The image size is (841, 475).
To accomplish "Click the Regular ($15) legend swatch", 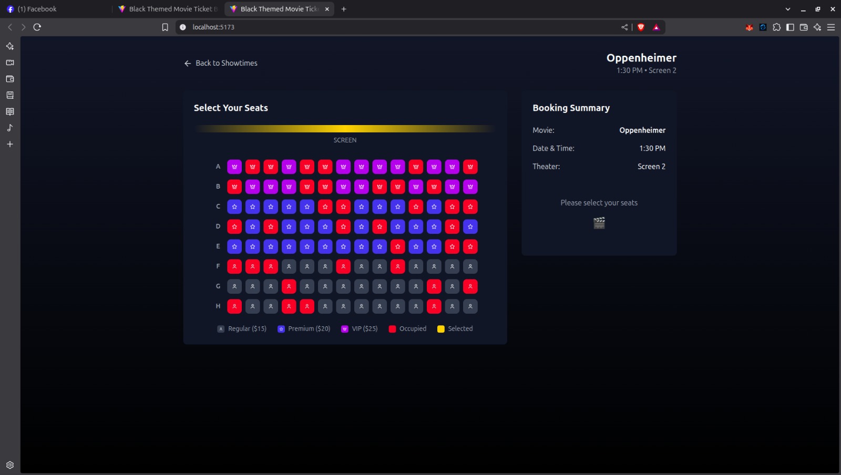I will tap(221, 329).
